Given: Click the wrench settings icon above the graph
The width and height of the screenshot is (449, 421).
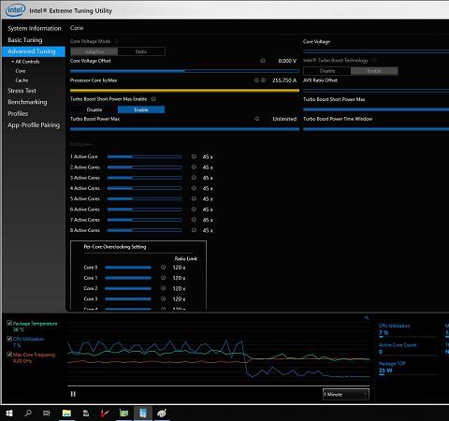Looking at the screenshot, I should click(x=367, y=318).
